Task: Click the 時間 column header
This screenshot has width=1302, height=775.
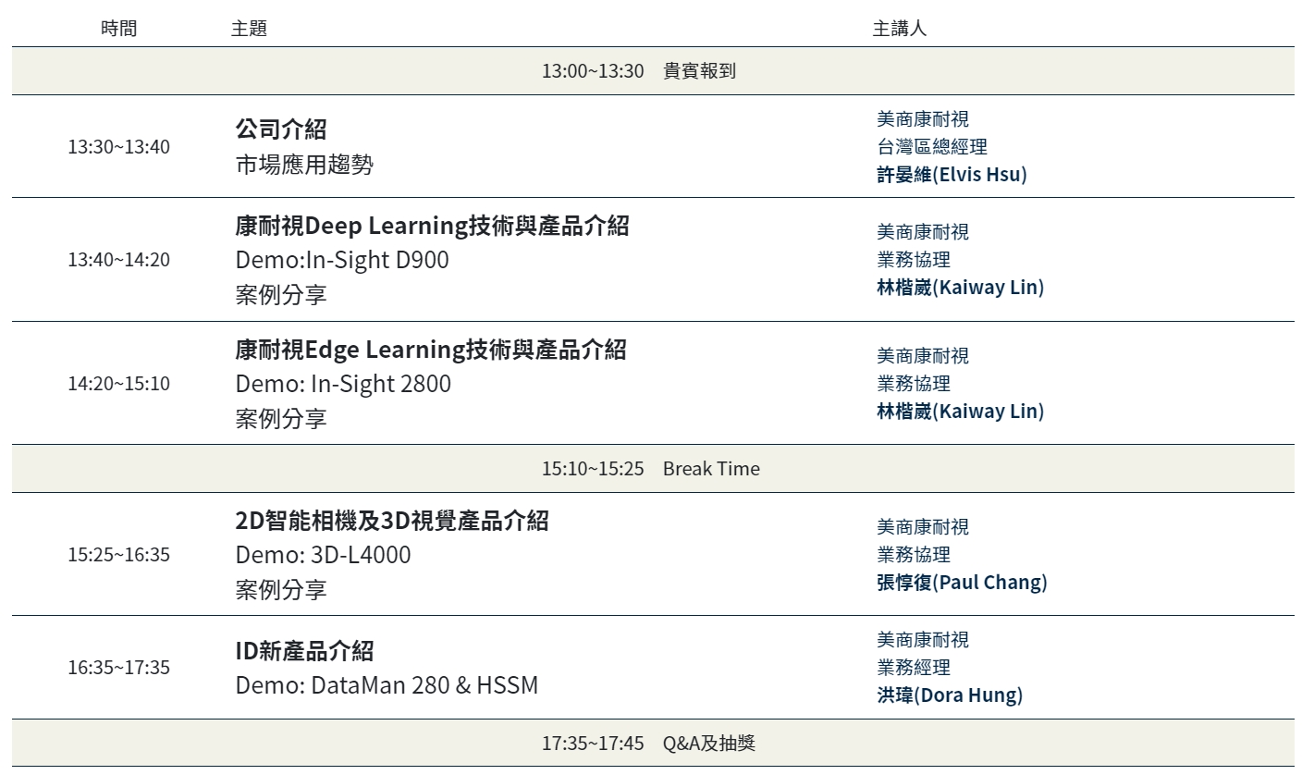Action: (118, 29)
